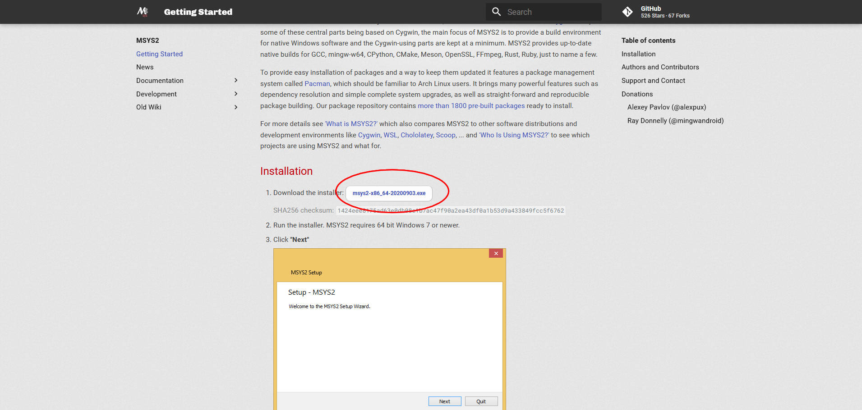Expand the Old Wiki section chevron
Image resolution: width=862 pixels, height=410 pixels.
[235, 107]
